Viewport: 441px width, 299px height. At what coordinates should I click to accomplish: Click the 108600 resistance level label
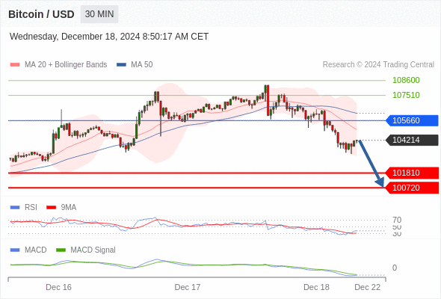tap(406, 80)
